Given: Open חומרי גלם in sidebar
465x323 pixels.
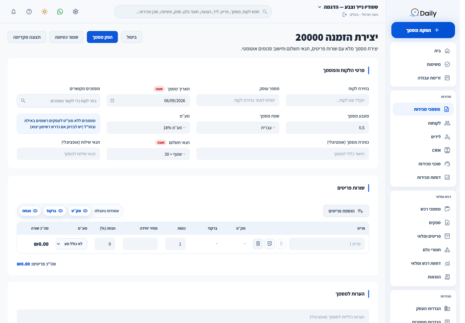Looking at the screenshot, I should tap(423, 250).
